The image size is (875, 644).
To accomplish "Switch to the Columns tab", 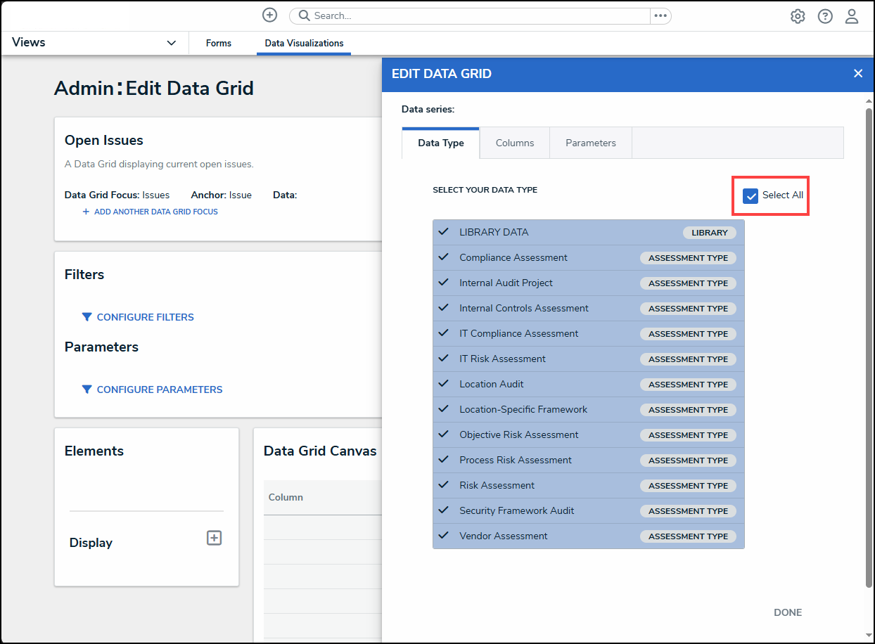I will 514,143.
